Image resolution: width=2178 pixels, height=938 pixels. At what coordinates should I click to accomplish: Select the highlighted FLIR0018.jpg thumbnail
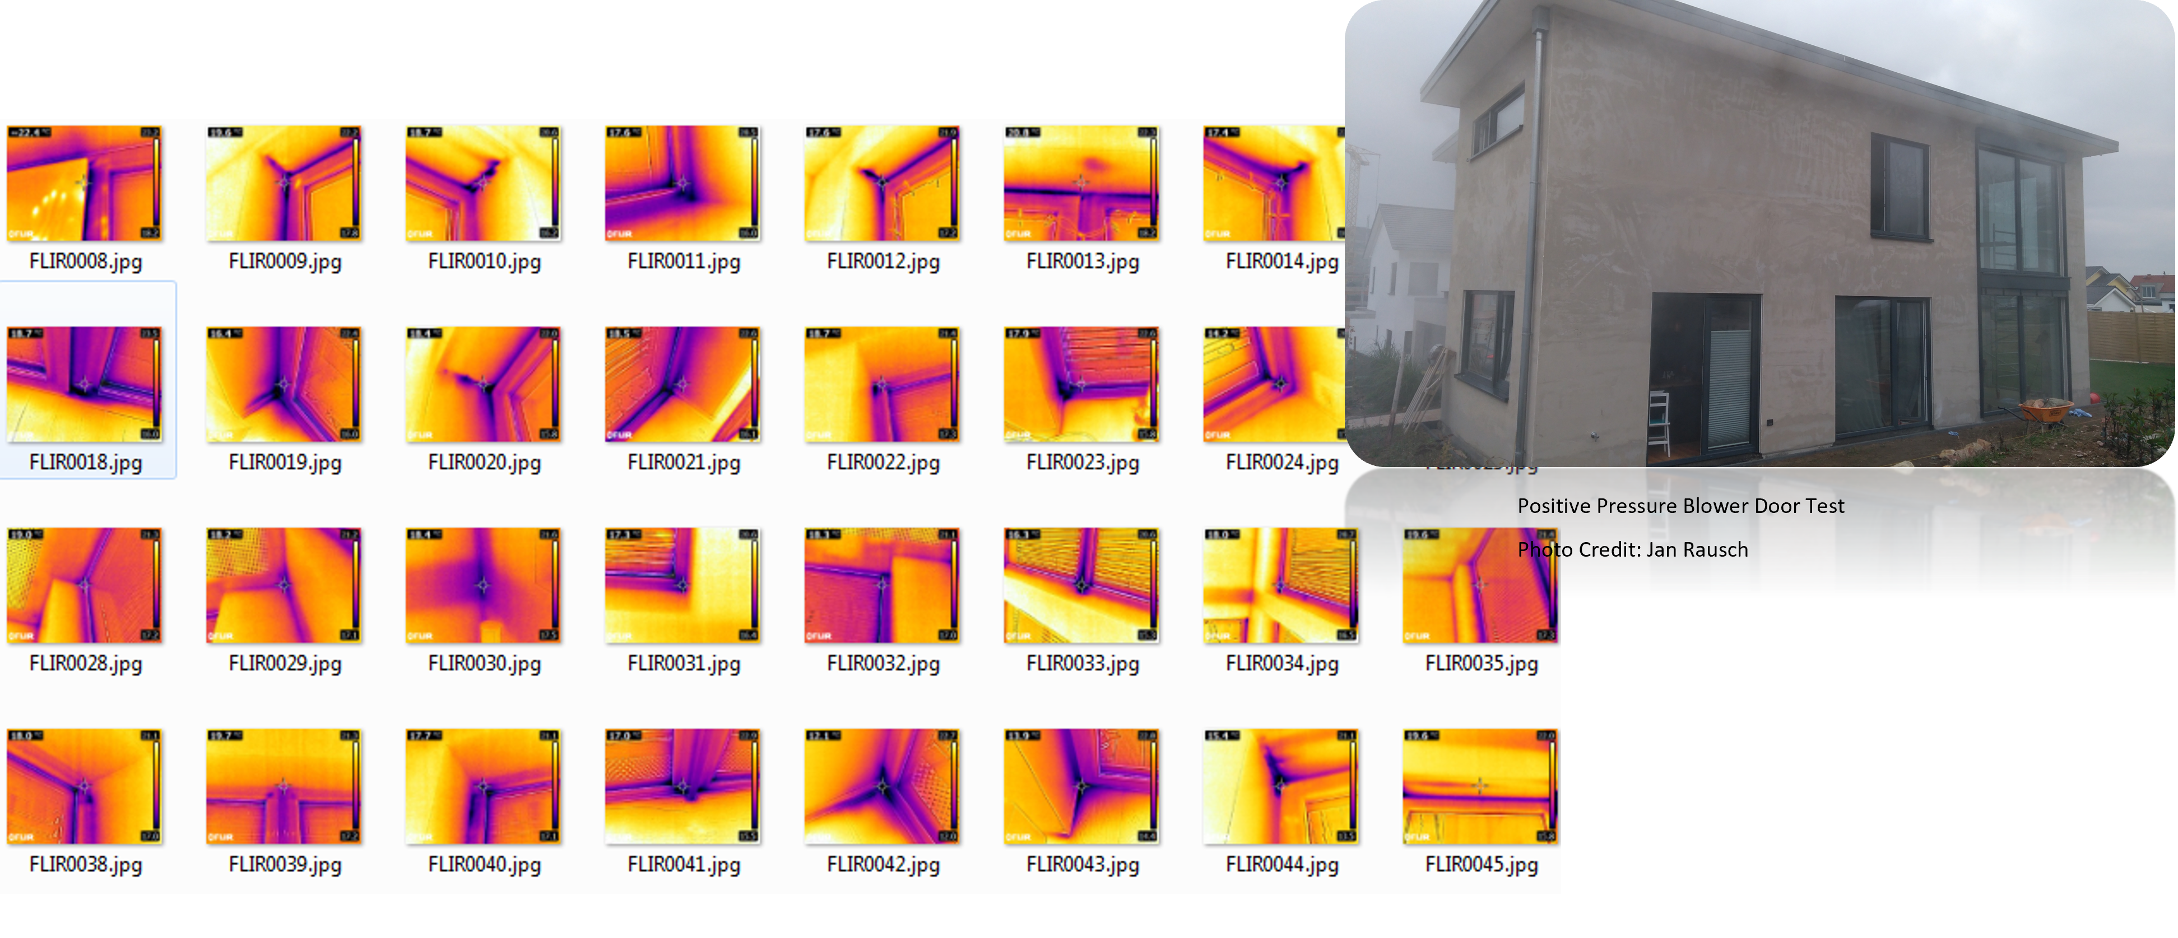coord(85,385)
